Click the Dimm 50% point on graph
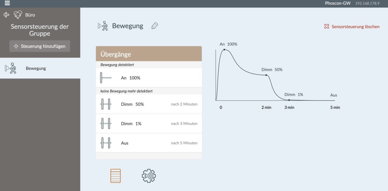This screenshot has width=388, height=191. (x=266, y=75)
